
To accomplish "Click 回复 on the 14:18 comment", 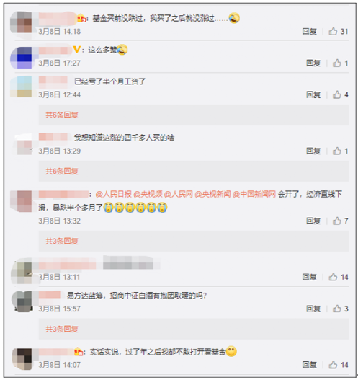I will (x=309, y=32).
